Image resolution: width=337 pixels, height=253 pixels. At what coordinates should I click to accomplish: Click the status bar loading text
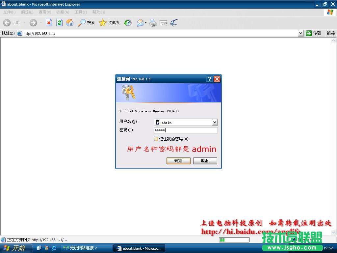[x=37, y=240]
